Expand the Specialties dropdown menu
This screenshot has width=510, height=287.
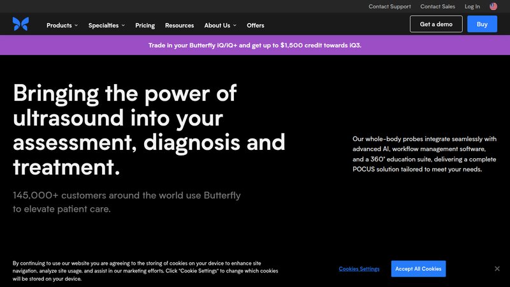point(106,25)
